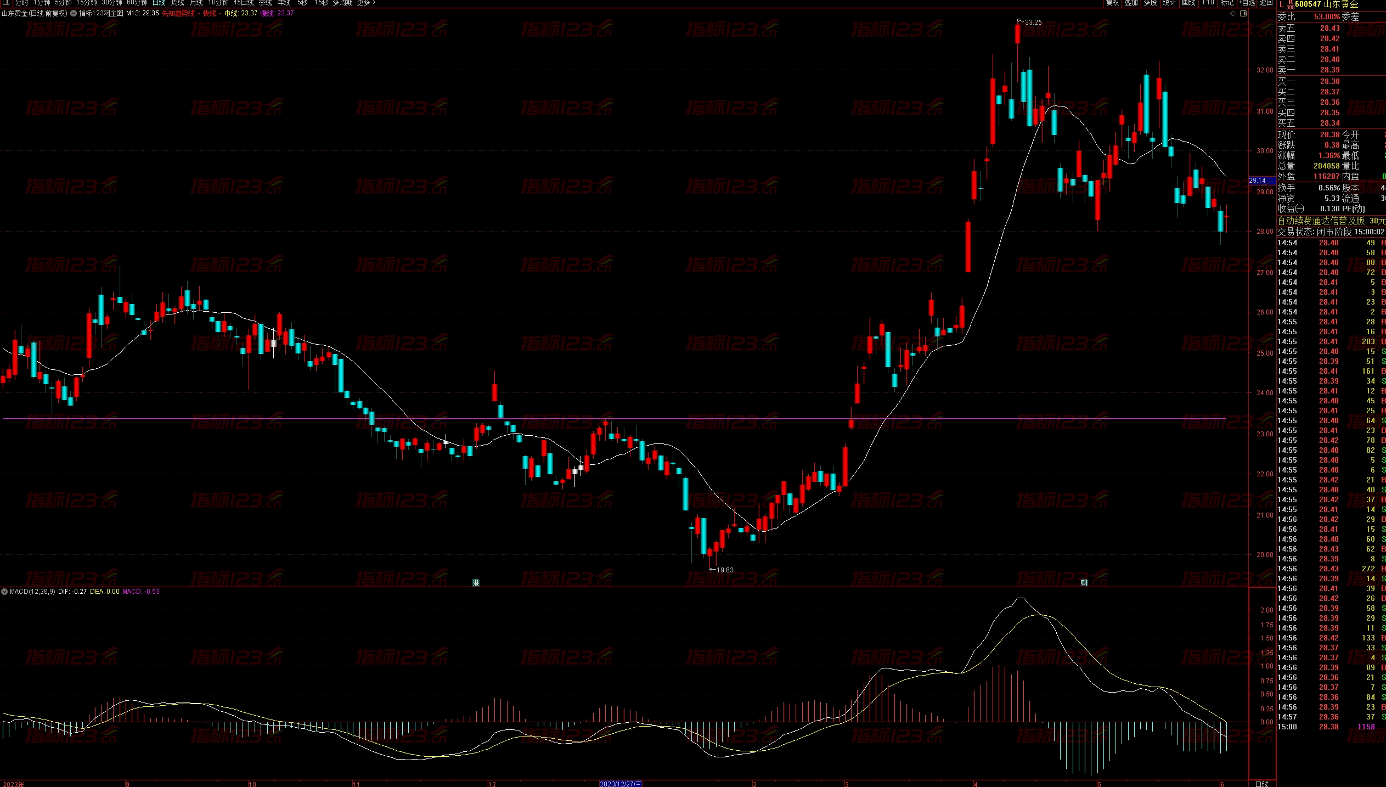This screenshot has height=787, width=1386.
Task: Click the 叠加 overlay button
Action: coord(1131,3)
